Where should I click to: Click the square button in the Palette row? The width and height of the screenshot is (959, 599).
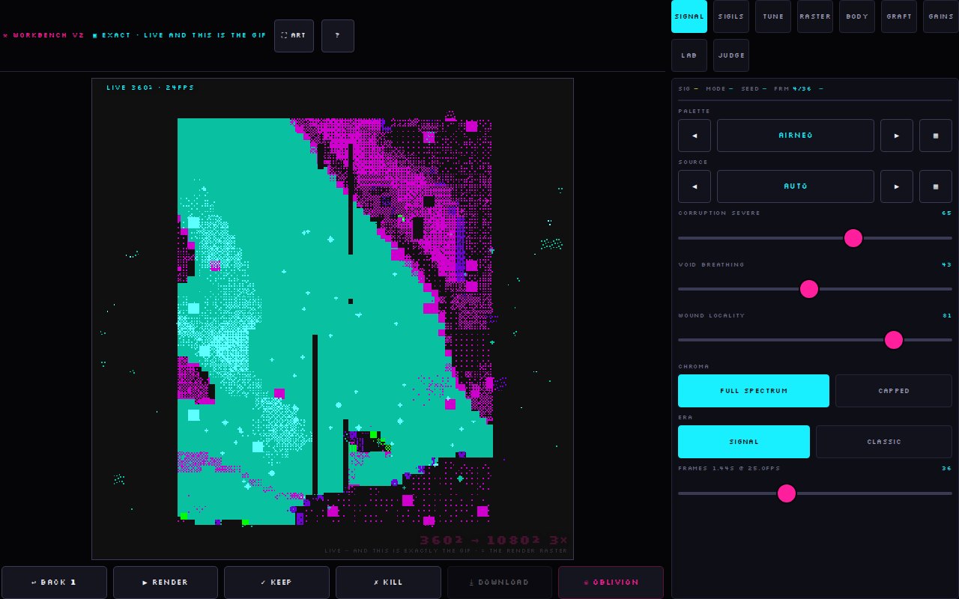tap(936, 136)
